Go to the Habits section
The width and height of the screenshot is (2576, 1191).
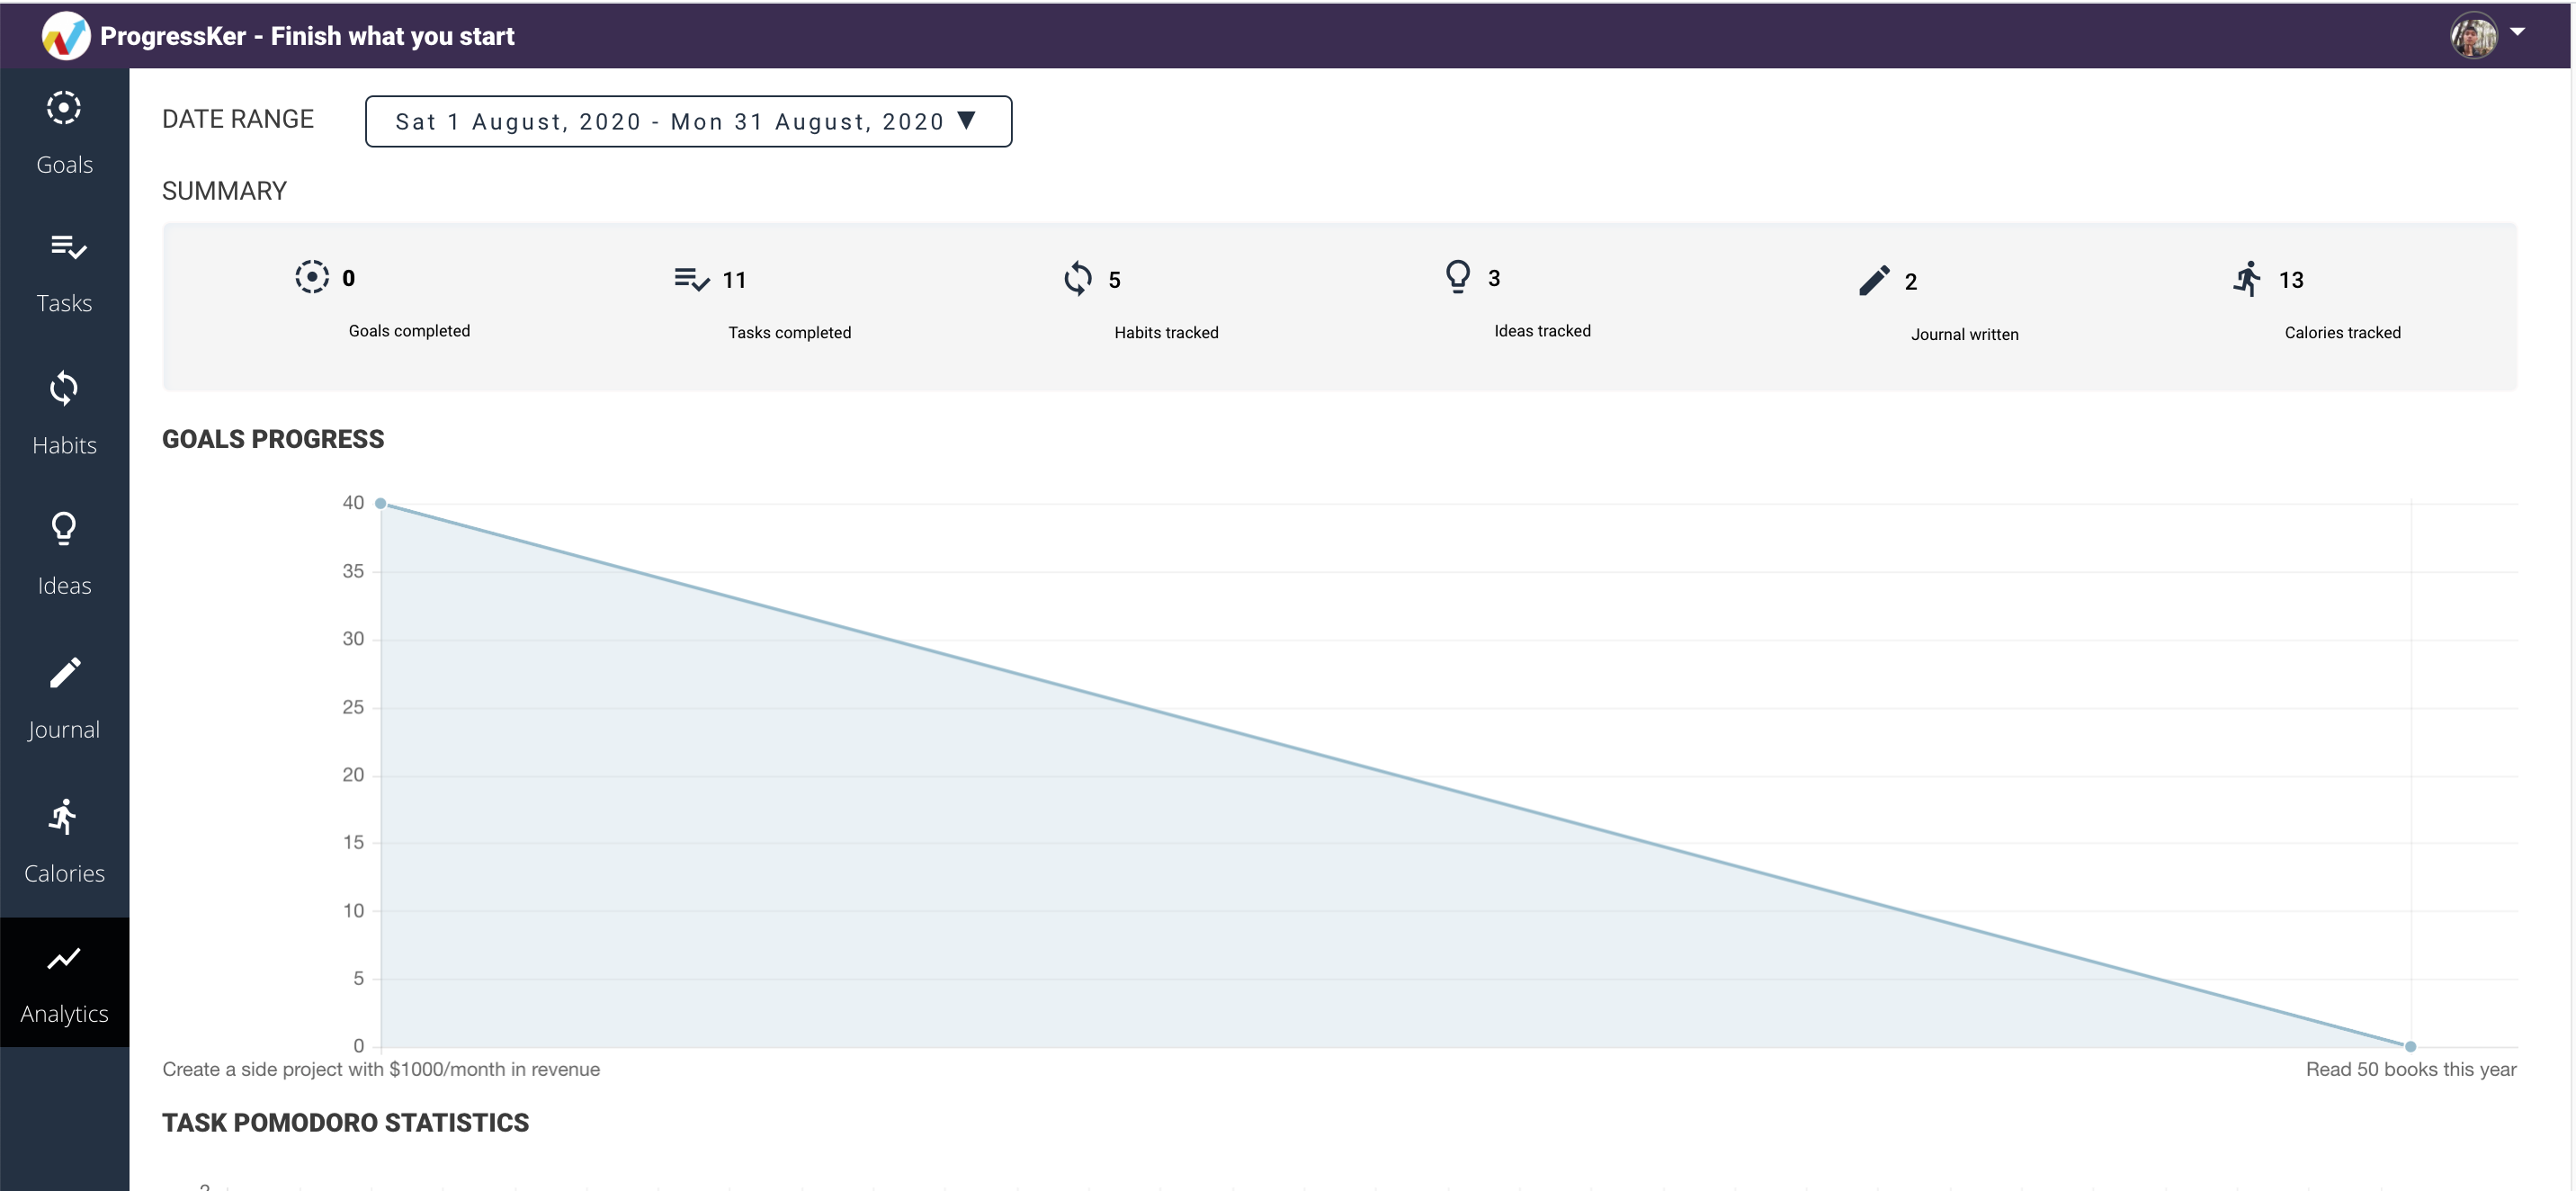pos(64,413)
